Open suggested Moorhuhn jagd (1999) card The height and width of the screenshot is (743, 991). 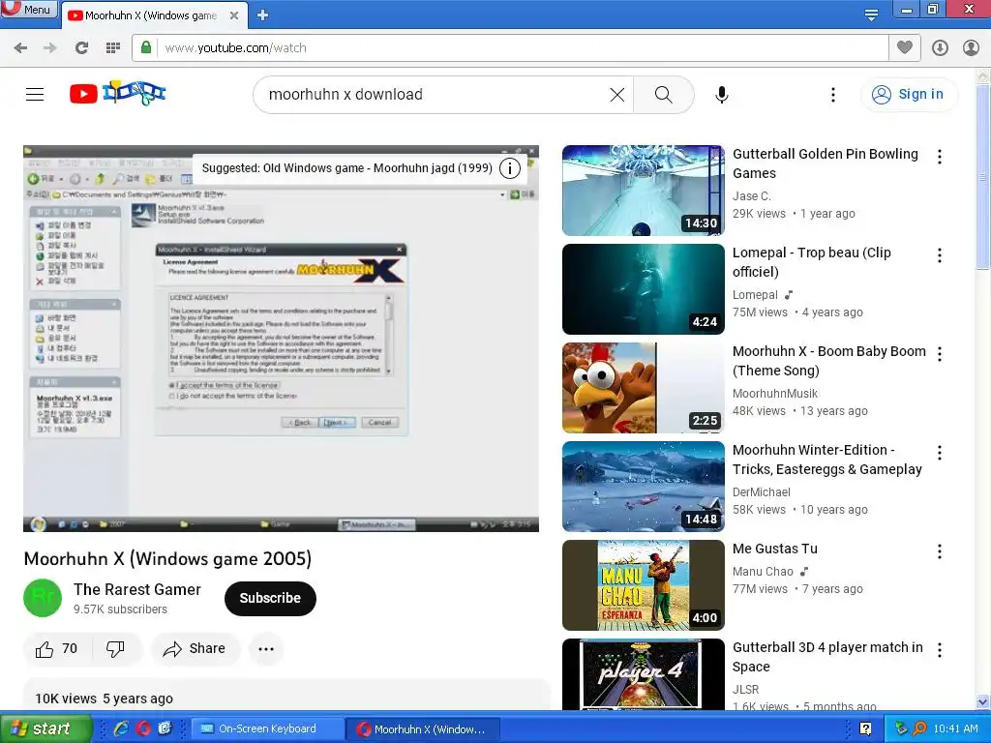pyautogui.click(x=347, y=168)
